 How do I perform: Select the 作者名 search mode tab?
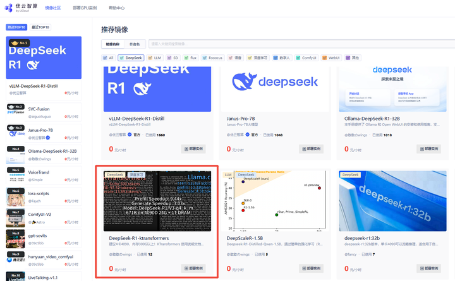click(135, 44)
